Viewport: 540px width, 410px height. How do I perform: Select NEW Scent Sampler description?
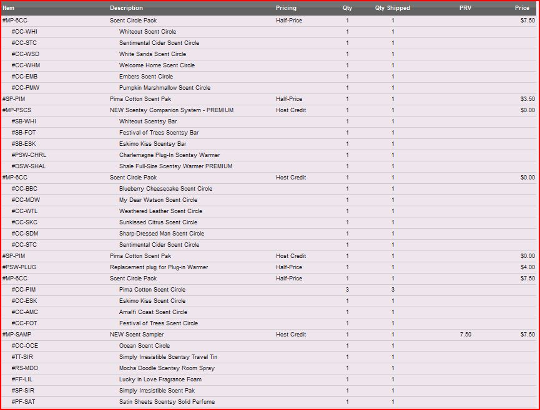point(137,335)
